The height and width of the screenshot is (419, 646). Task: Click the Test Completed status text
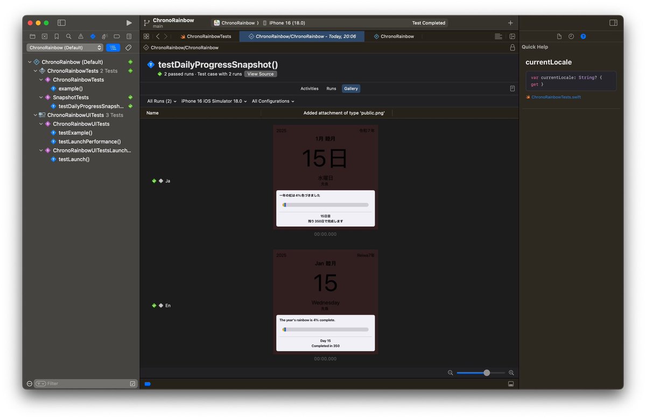click(x=429, y=23)
